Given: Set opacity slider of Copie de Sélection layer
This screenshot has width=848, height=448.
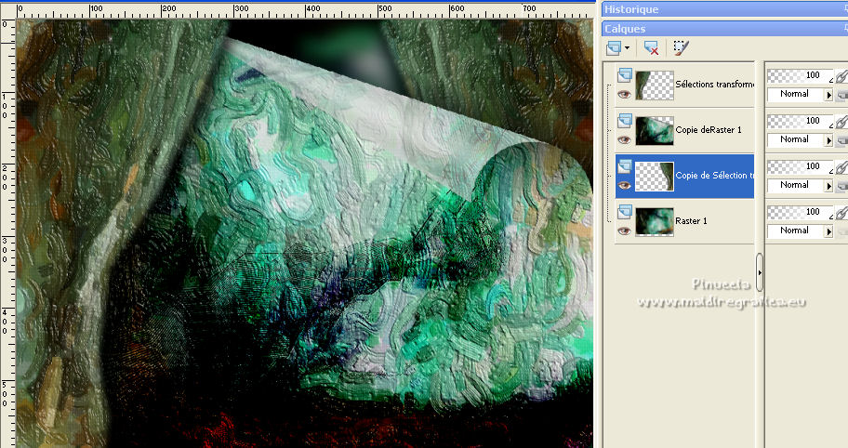Looking at the screenshot, I should coord(801,166).
